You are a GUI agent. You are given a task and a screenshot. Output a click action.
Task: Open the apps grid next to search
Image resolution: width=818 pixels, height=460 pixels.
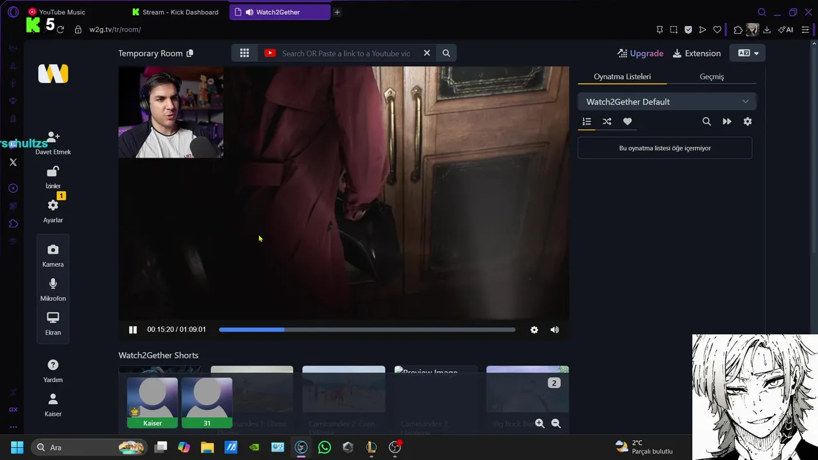click(244, 53)
